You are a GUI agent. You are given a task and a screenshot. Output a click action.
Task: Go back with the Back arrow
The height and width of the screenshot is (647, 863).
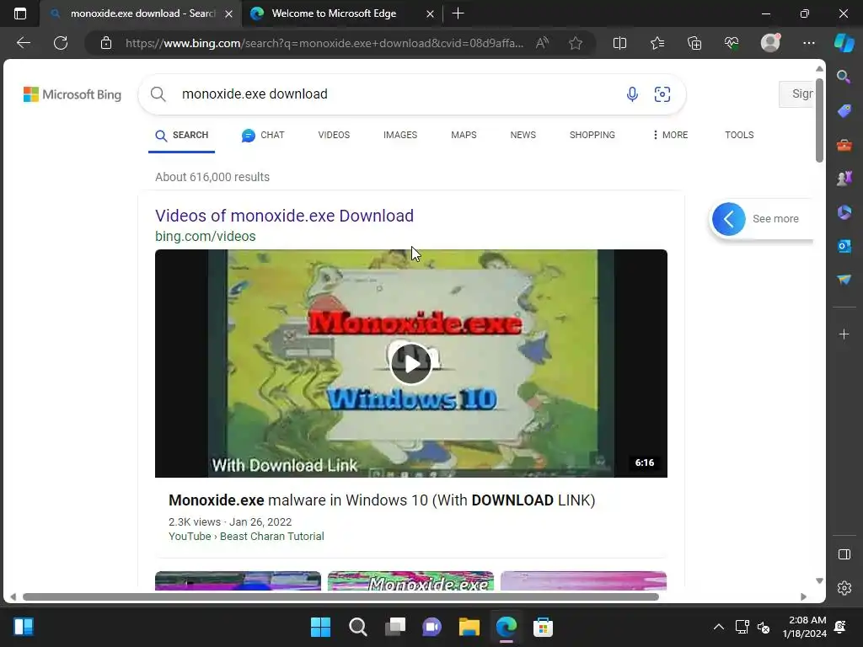24,43
